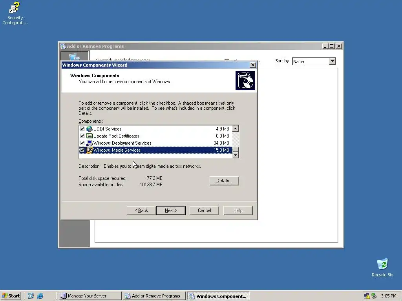Select the Update Root Certificates row

click(155, 136)
